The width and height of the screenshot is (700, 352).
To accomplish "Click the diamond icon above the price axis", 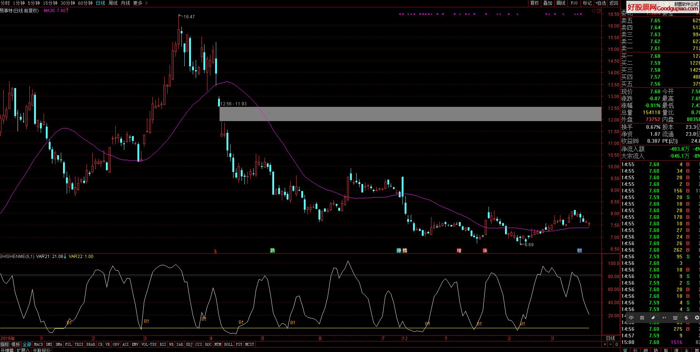I will tap(594, 11).
